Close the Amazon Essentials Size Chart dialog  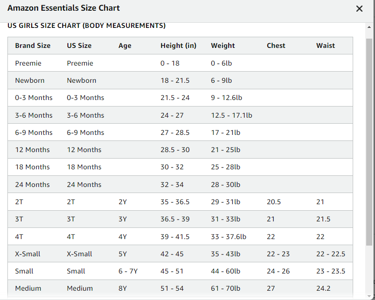click(x=359, y=9)
